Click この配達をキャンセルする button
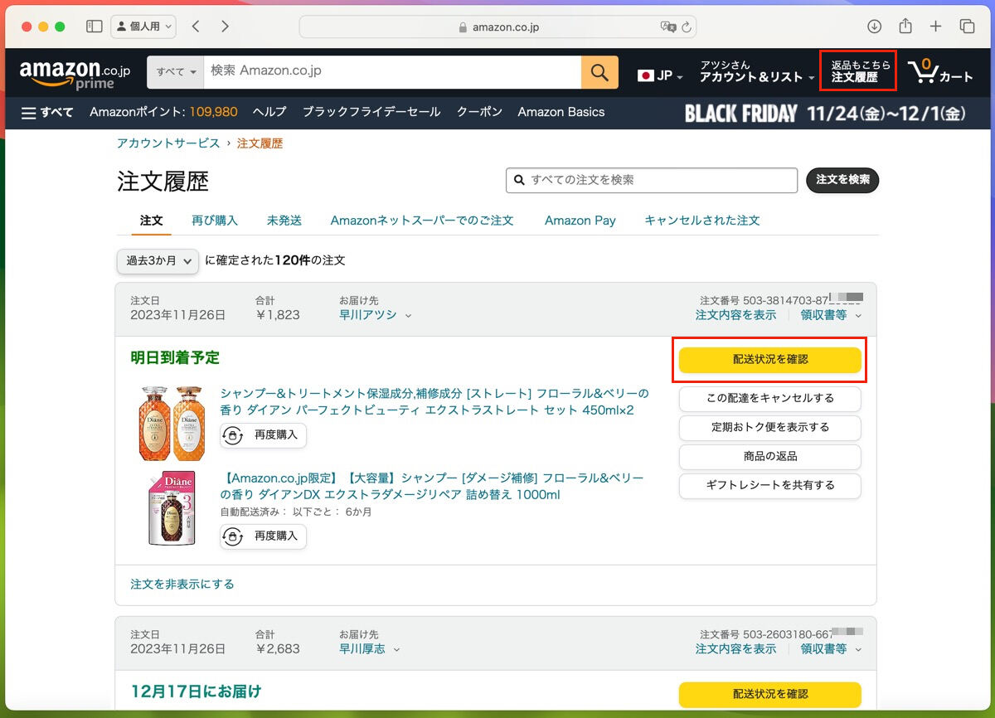The height and width of the screenshot is (718, 995). [770, 398]
